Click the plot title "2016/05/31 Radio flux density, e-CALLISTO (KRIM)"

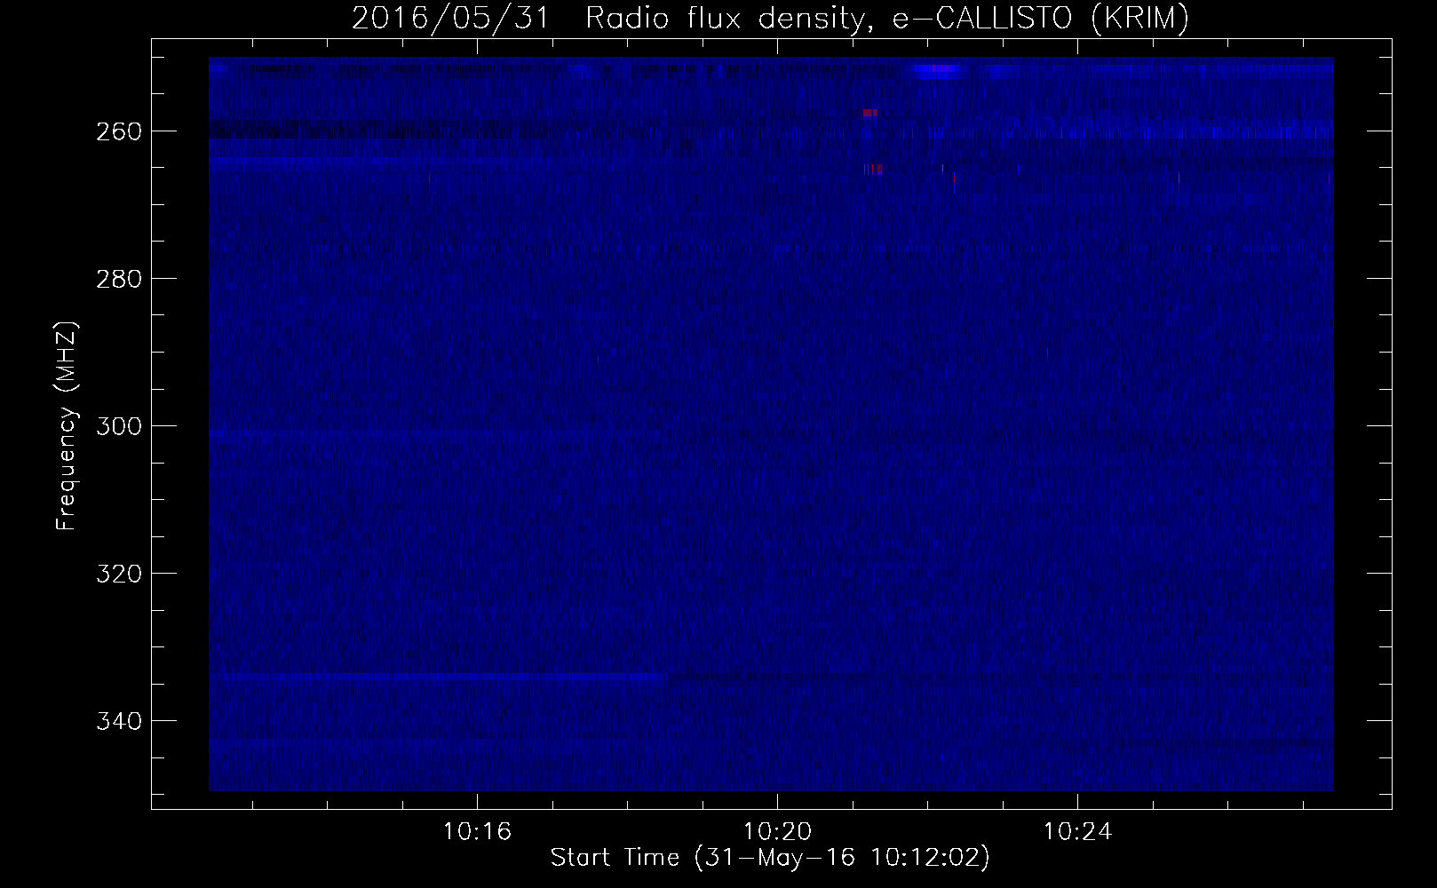click(x=770, y=18)
